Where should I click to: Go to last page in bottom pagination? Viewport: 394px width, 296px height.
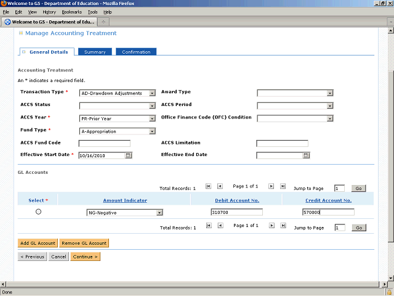pos(283,226)
